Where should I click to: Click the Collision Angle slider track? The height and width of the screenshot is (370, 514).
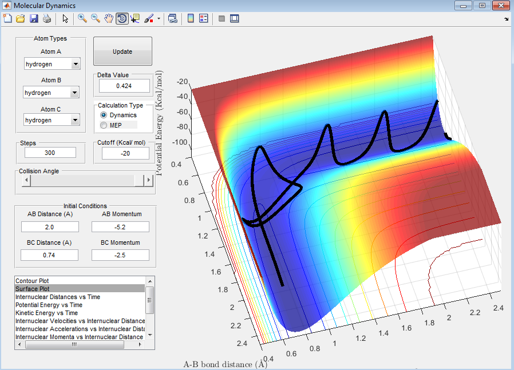coord(82,180)
